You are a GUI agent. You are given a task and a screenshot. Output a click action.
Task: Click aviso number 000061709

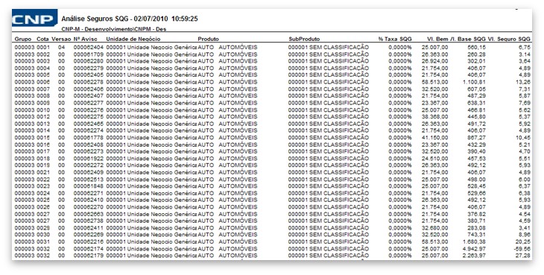(89, 54)
